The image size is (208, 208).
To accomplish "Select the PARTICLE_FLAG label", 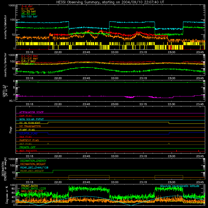I will click(29, 140).
